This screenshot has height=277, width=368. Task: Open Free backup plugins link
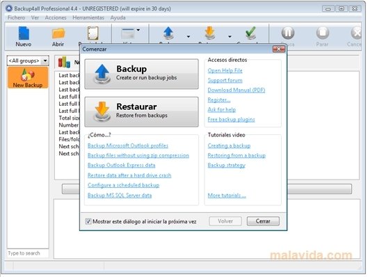231,120
